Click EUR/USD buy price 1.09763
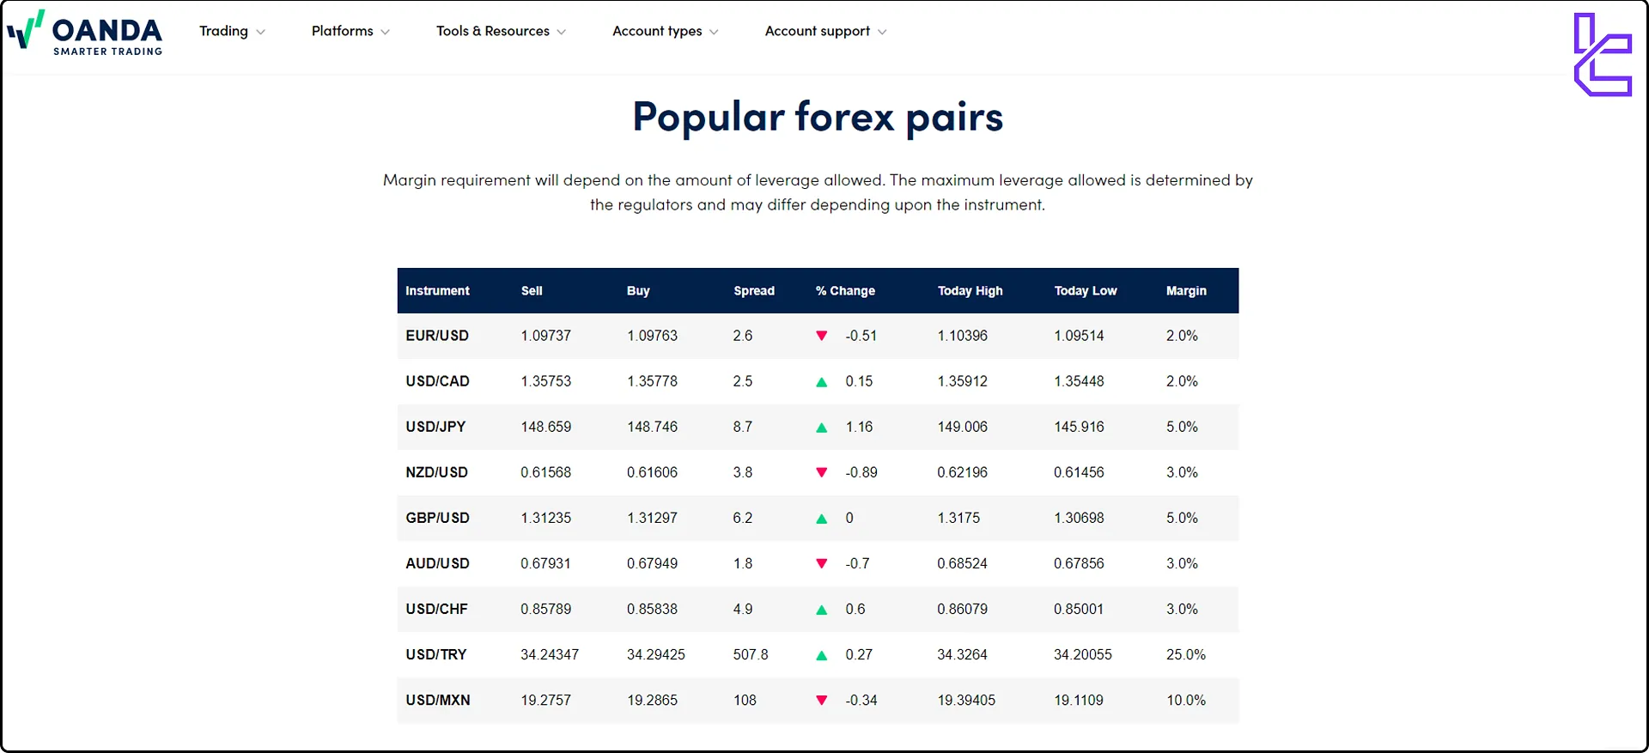 (x=652, y=336)
